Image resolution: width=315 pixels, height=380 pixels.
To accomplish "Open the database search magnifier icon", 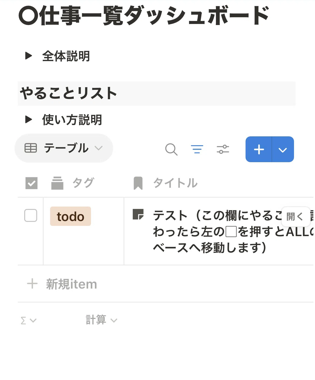I will tap(171, 149).
